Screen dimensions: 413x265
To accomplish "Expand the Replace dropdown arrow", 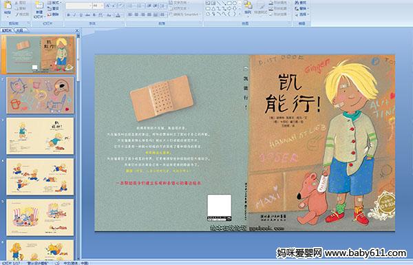I will click(x=308, y=9).
